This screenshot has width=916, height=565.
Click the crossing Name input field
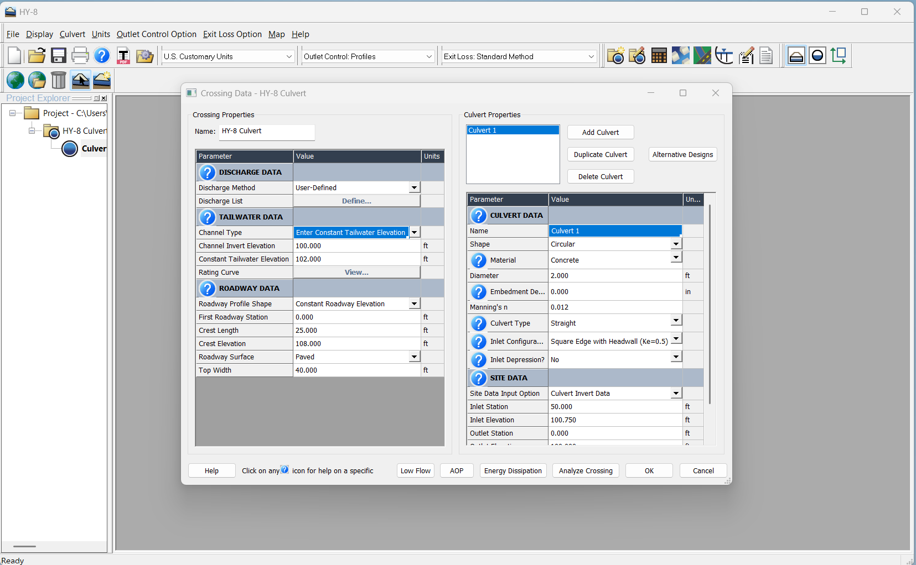(x=267, y=132)
